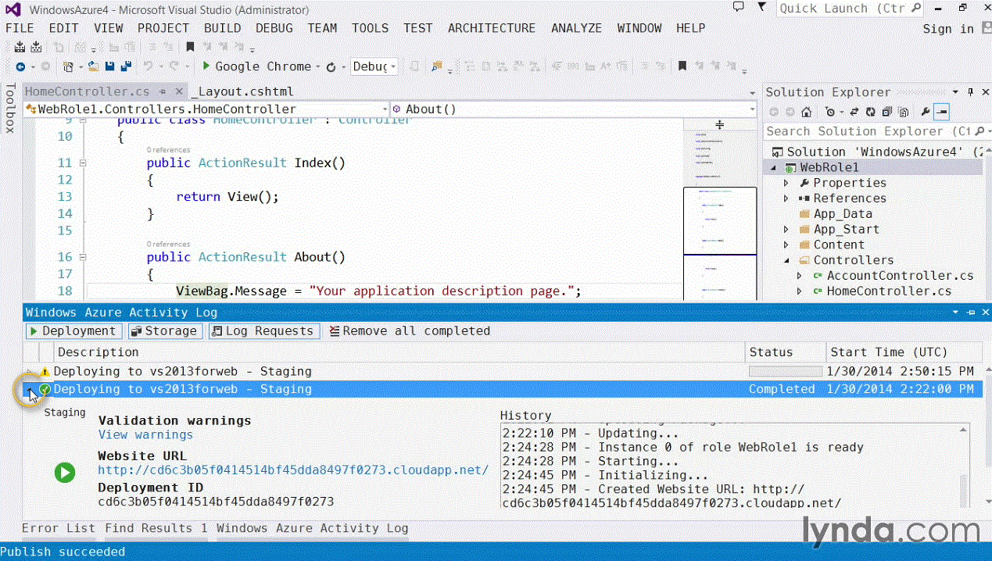Click the New Project toolbar icon
This screenshot has width=992, height=561.
[68, 67]
